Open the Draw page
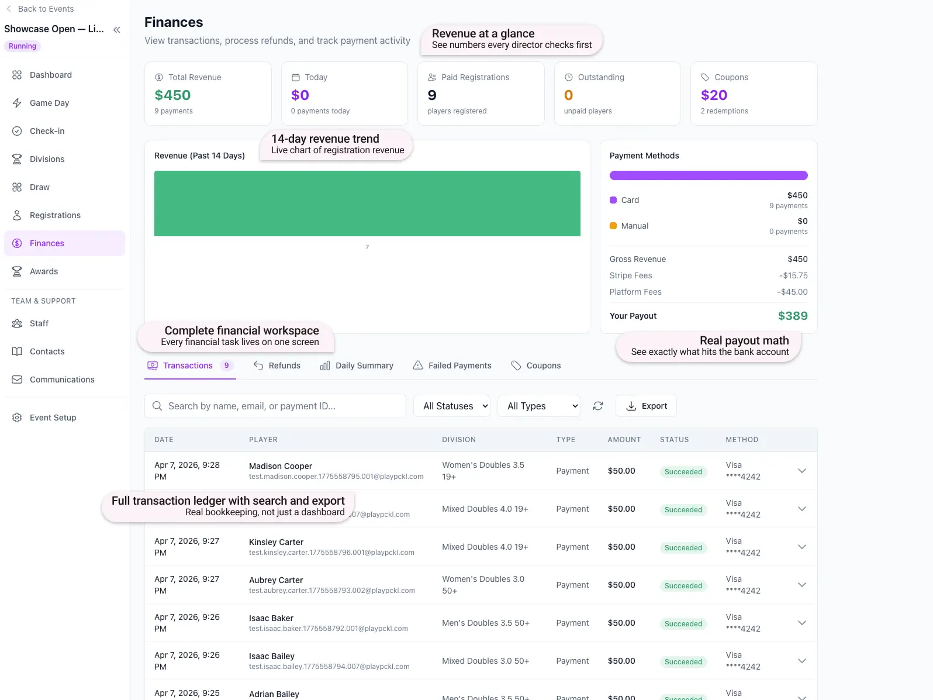 (39, 187)
